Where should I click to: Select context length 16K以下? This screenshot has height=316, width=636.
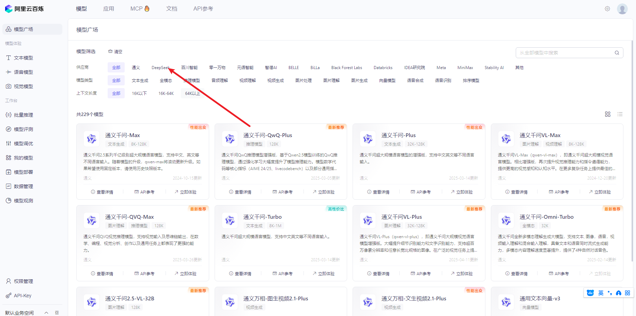pyautogui.click(x=139, y=93)
